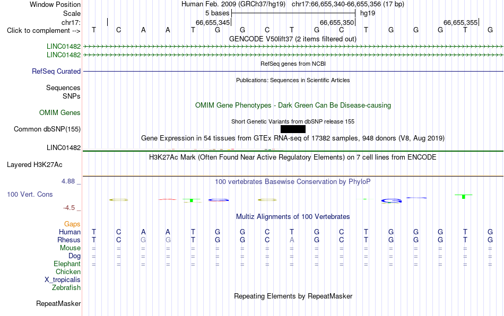Click the RepeatMasker label

(58, 303)
